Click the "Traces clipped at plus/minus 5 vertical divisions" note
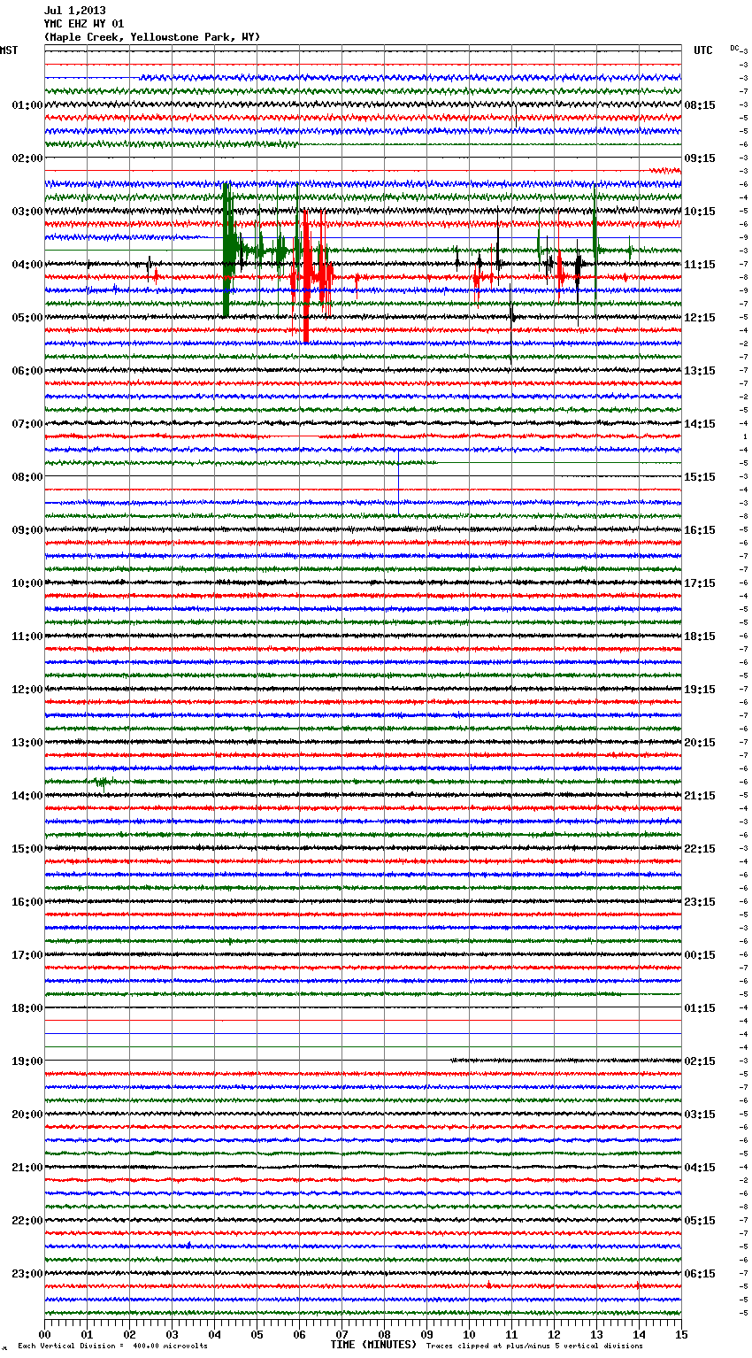The height and width of the screenshot is (1358, 752). point(534,1346)
